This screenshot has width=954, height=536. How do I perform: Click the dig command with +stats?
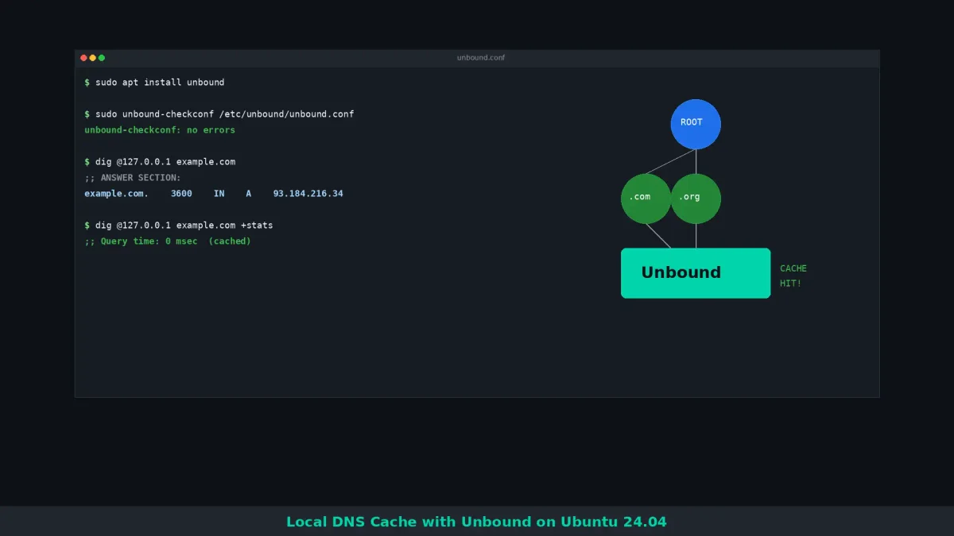pyautogui.click(x=179, y=226)
